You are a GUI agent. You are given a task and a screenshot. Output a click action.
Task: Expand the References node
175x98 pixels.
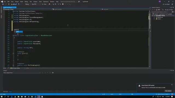[x=154, y=17]
